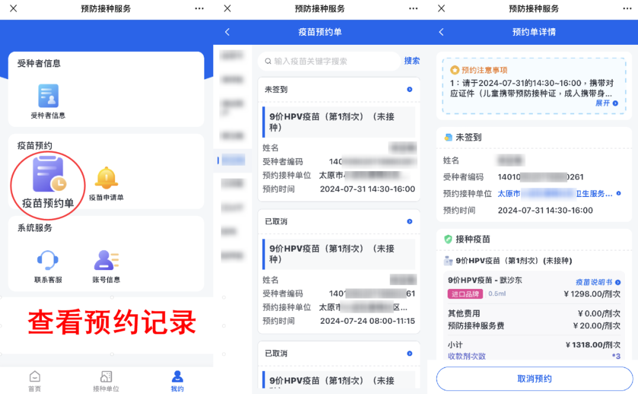Click 受种者信息 section heading
Screen dimensions: 638x394
[x=38, y=63]
